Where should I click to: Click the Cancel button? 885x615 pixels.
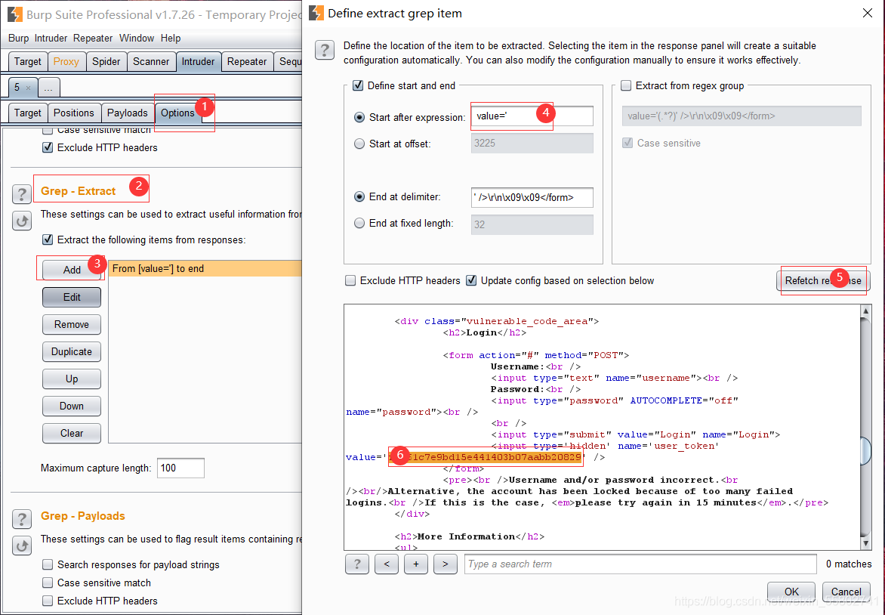tap(846, 592)
